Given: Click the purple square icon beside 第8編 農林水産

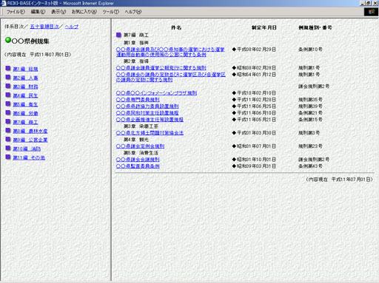Looking at the screenshot, I should pyautogui.click(x=8, y=130).
